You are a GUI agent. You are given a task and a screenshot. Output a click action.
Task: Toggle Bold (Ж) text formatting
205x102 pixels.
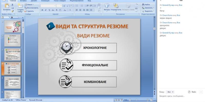coord(42,10)
